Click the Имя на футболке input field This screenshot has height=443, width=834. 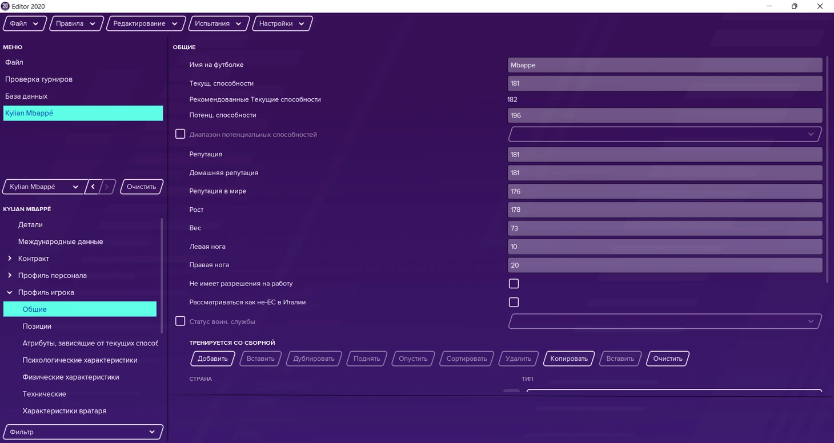665,65
